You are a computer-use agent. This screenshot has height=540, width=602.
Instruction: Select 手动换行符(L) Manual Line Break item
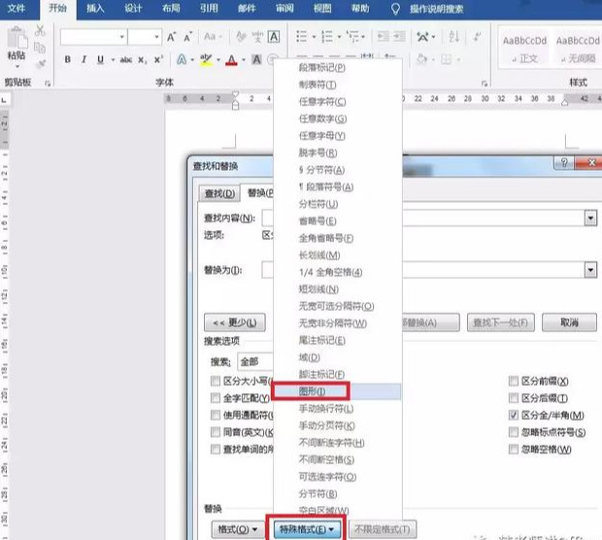pos(337,409)
